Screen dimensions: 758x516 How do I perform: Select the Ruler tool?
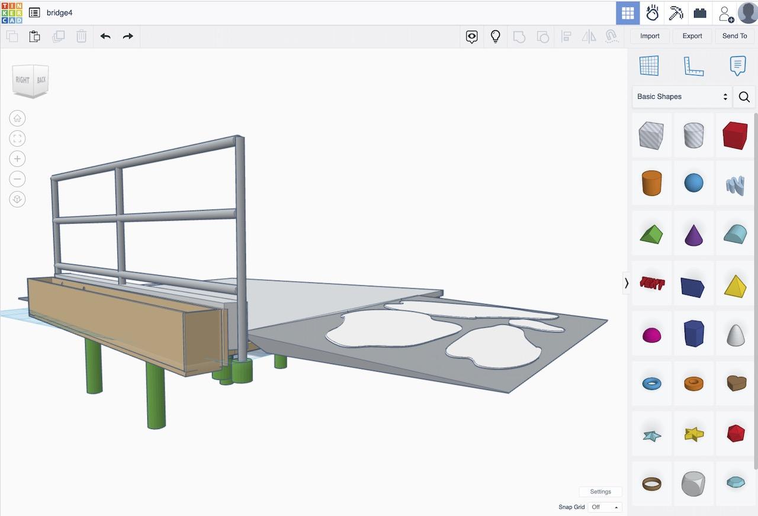click(x=693, y=66)
